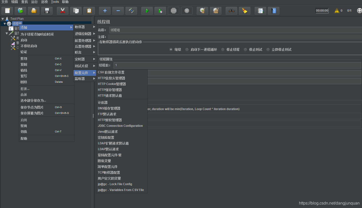Open the 运行 menu
The width and height of the screenshot is (362, 208).
click(x=34, y=2)
